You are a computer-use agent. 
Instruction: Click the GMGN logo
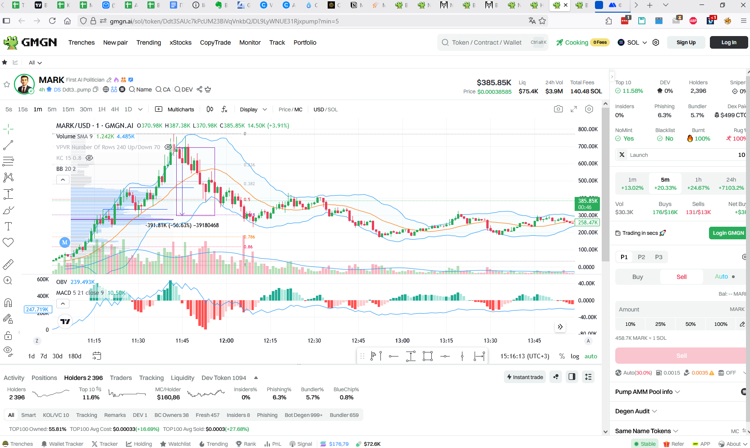click(30, 42)
